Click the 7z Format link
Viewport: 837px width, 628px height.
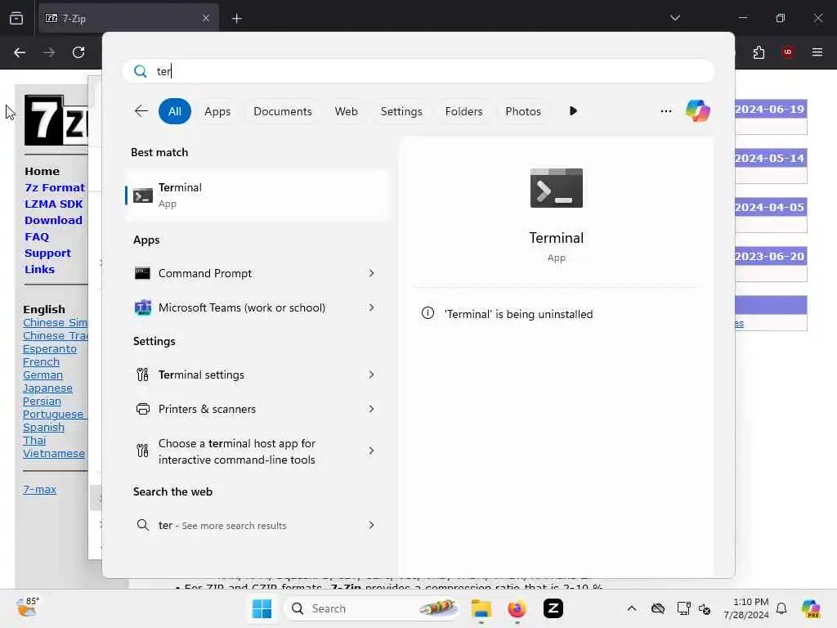[55, 187]
